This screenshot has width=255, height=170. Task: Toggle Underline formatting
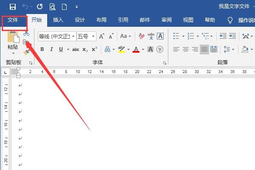tap(61, 49)
